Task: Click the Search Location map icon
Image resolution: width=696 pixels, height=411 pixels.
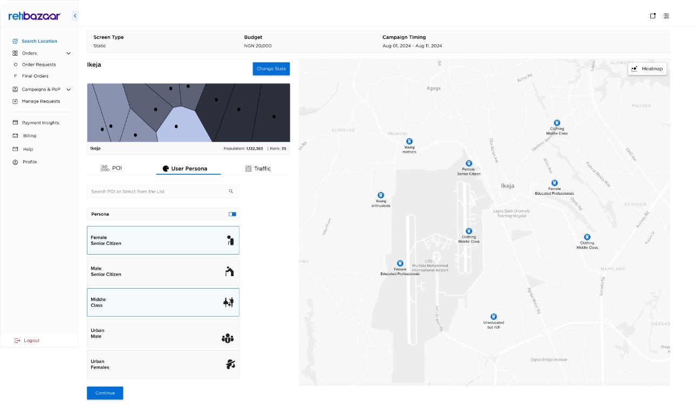Action: click(16, 41)
